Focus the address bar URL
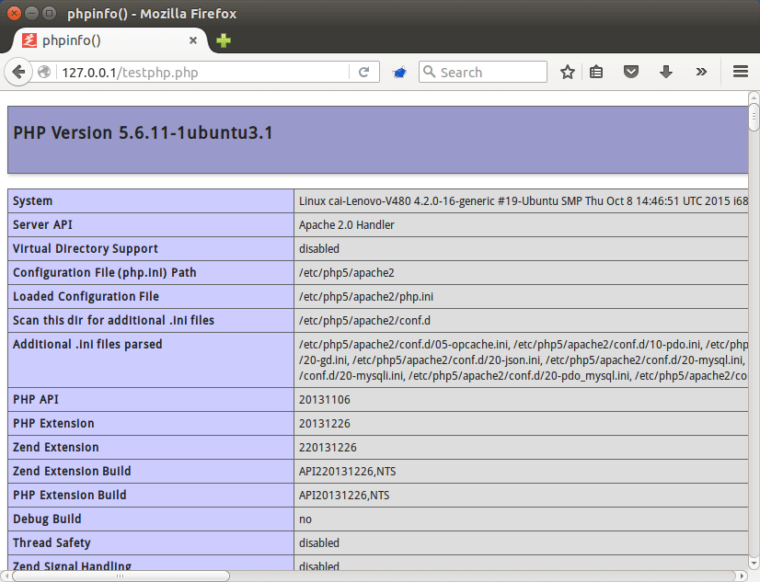Screen dimensions: 760x582 203,72
